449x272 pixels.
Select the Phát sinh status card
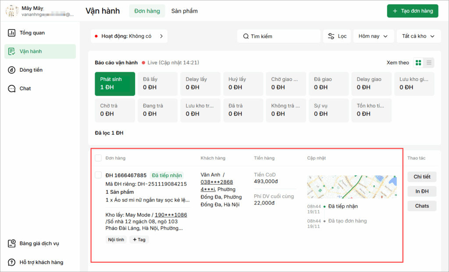click(115, 84)
